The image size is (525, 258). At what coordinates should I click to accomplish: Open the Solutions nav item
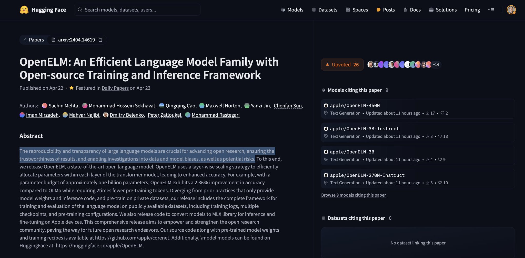(443, 10)
